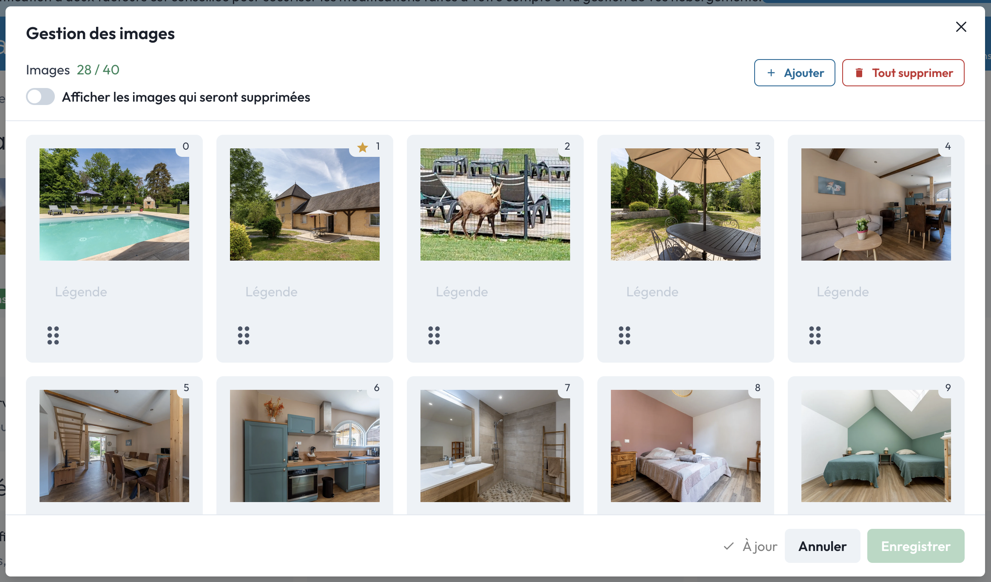
Task: Select the dining room staircase thumbnail numbered 5
Action: tap(114, 446)
